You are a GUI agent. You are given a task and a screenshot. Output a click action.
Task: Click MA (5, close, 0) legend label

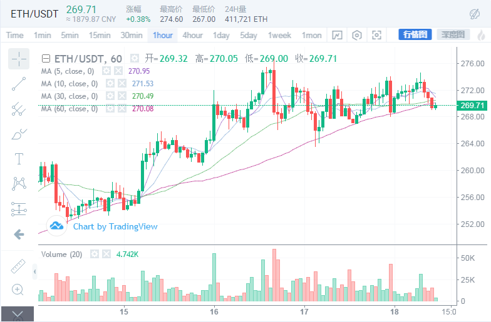click(x=68, y=71)
